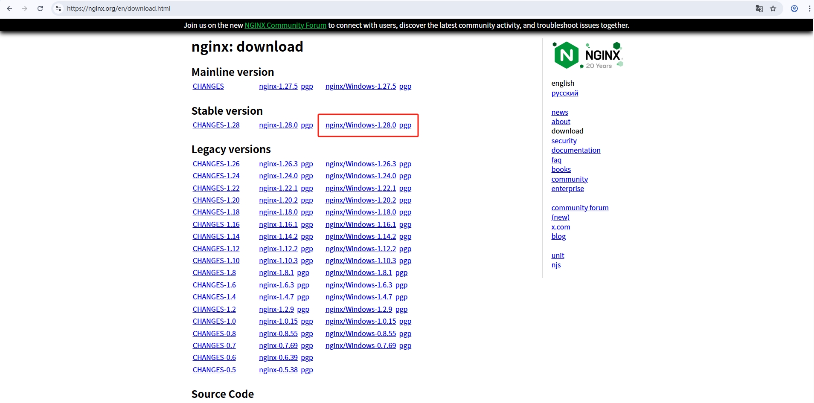814x403 pixels.
Task: Download nginx-1.28.0 stable source
Action: 278,125
